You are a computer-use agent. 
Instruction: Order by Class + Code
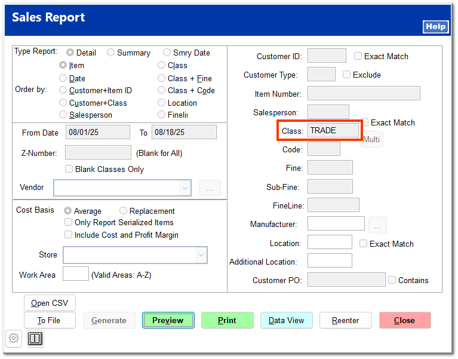[161, 90]
